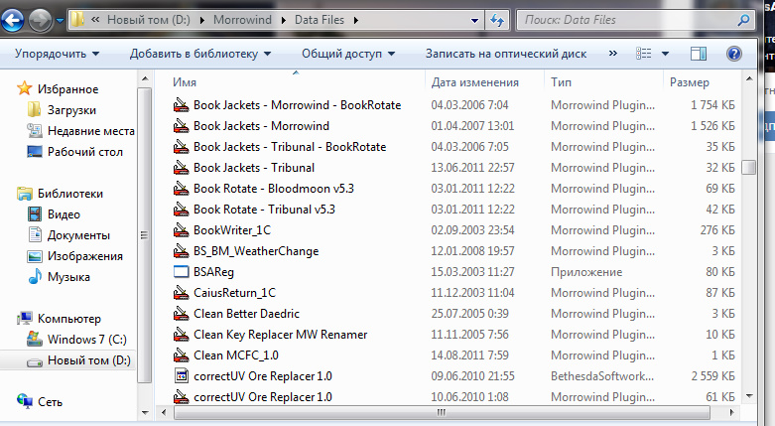This screenshot has height=426, width=775.
Task: Toggle the preview pane button
Action: [x=699, y=54]
